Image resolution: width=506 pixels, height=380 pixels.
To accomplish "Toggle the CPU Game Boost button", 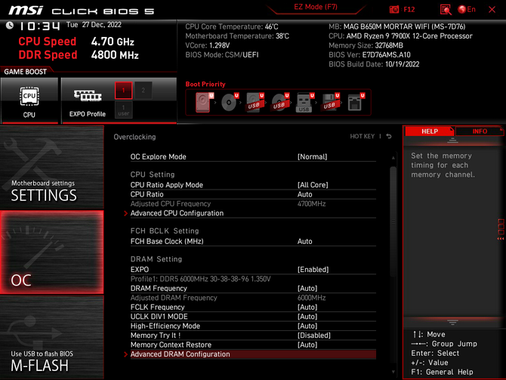I will (x=29, y=100).
